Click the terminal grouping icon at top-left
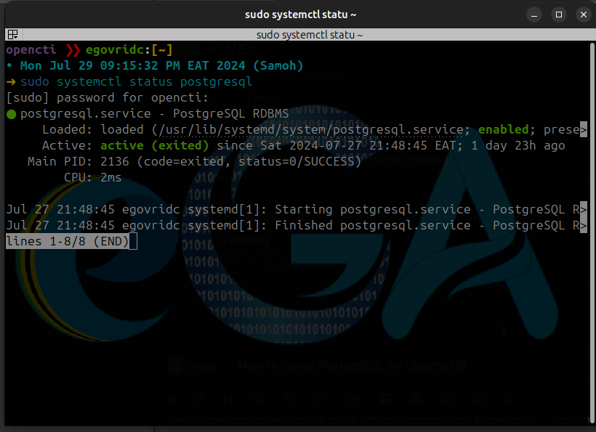Screen dimensions: 596x432 tap(12, 34)
